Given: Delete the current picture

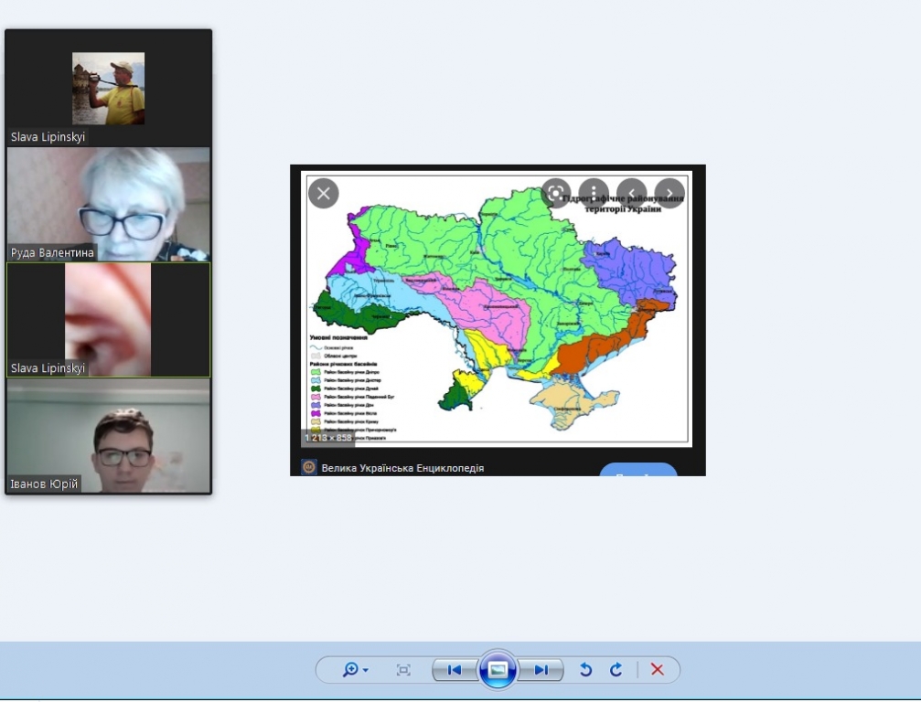Looking at the screenshot, I should click(x=658, y=670).
